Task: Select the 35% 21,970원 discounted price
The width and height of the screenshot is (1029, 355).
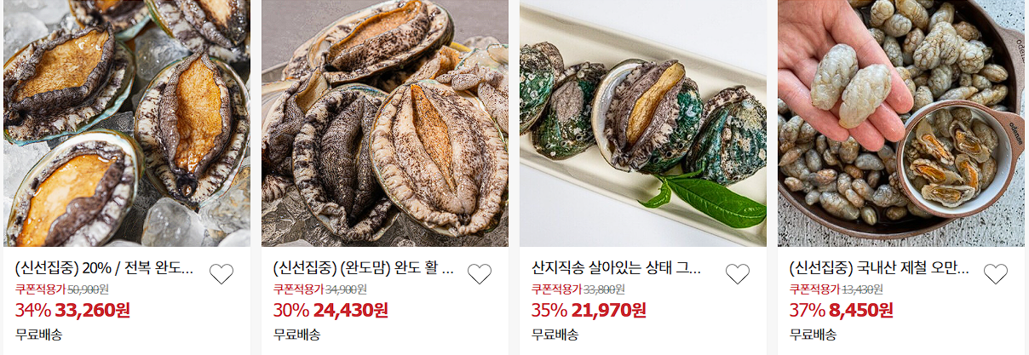Action: (x=589, y=310)
